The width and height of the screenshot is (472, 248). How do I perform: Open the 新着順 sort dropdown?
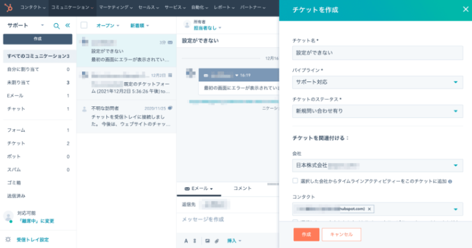click(x=139, y=25)
